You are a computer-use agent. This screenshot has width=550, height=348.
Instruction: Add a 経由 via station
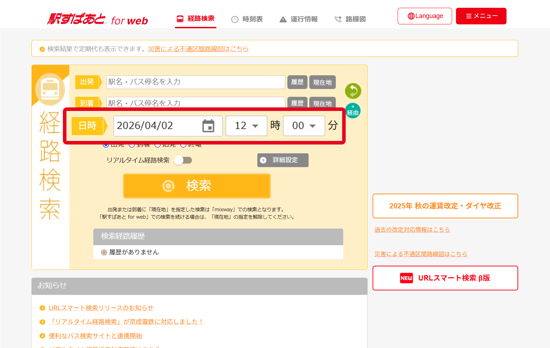point(353,111)
